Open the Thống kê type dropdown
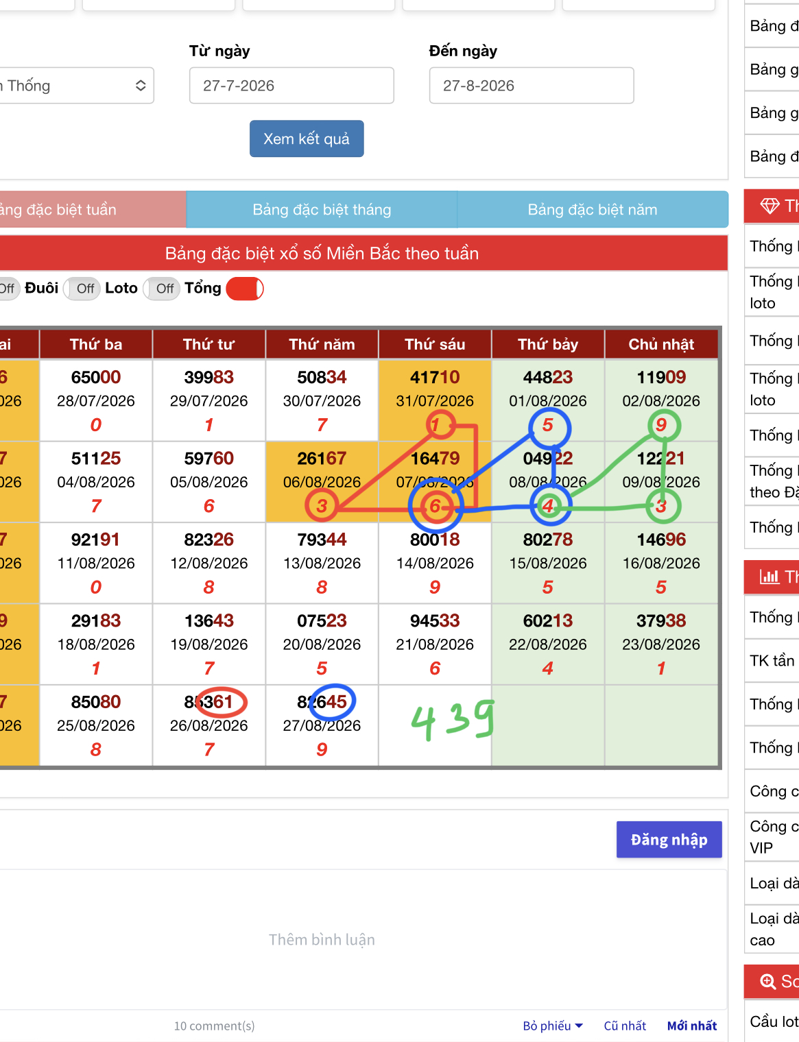Image resolution: width=799 pixels, height=1042 pixels. point(75,86)
